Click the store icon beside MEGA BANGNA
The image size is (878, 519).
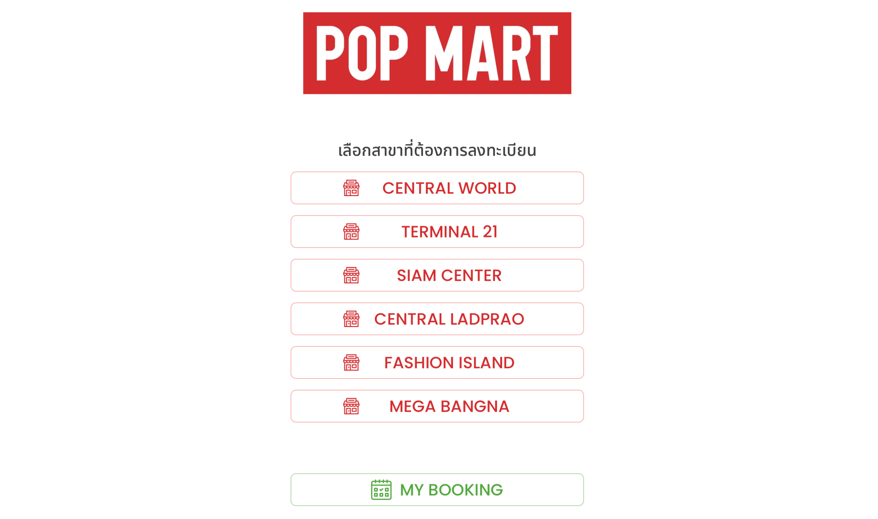[x=351, y=406]
